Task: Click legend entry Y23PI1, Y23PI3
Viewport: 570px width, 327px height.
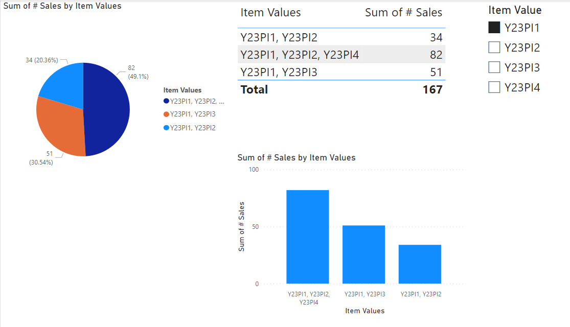Action: click(x=193, y=114)
